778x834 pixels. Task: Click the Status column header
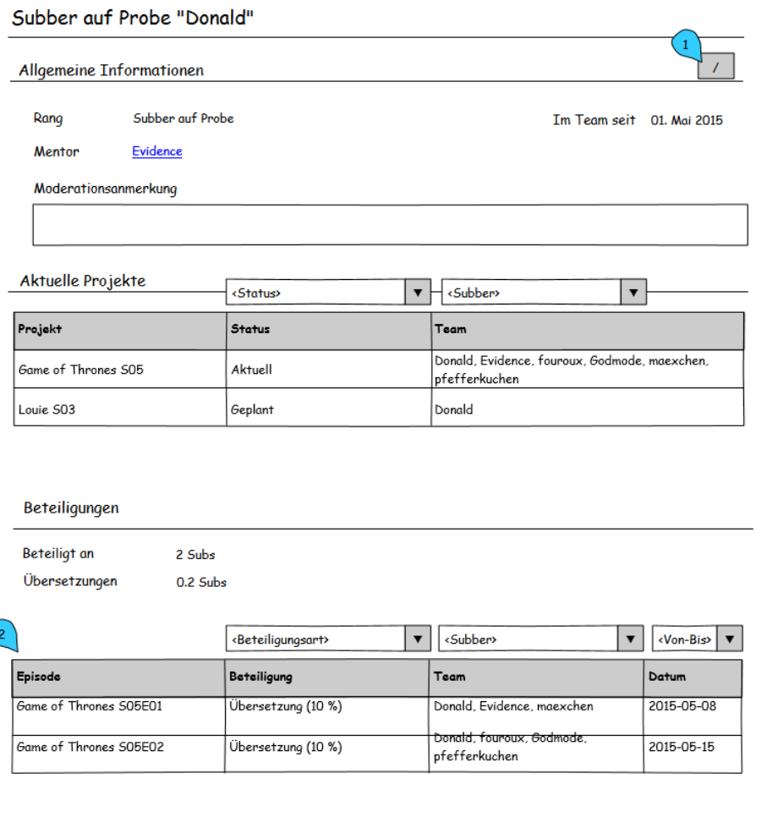pos(328,330)
